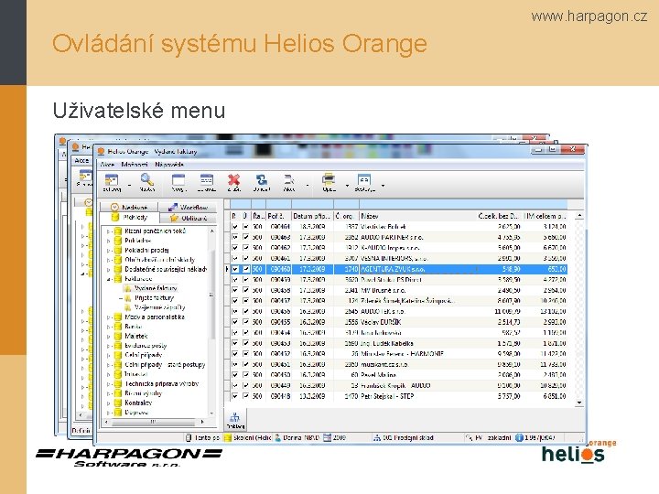Image resolution: width=659 pixels, height=494 pixels.
Task: Toggle first checkbox in AUDIO PARTNER row
Action: pos(235,237)
